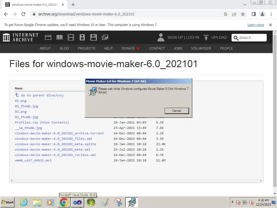Open the Video film strip icon
This screenshot has width=277, height=208.
point(71,37)
